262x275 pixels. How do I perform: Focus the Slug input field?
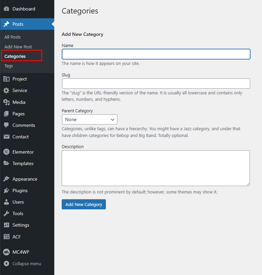156,84
